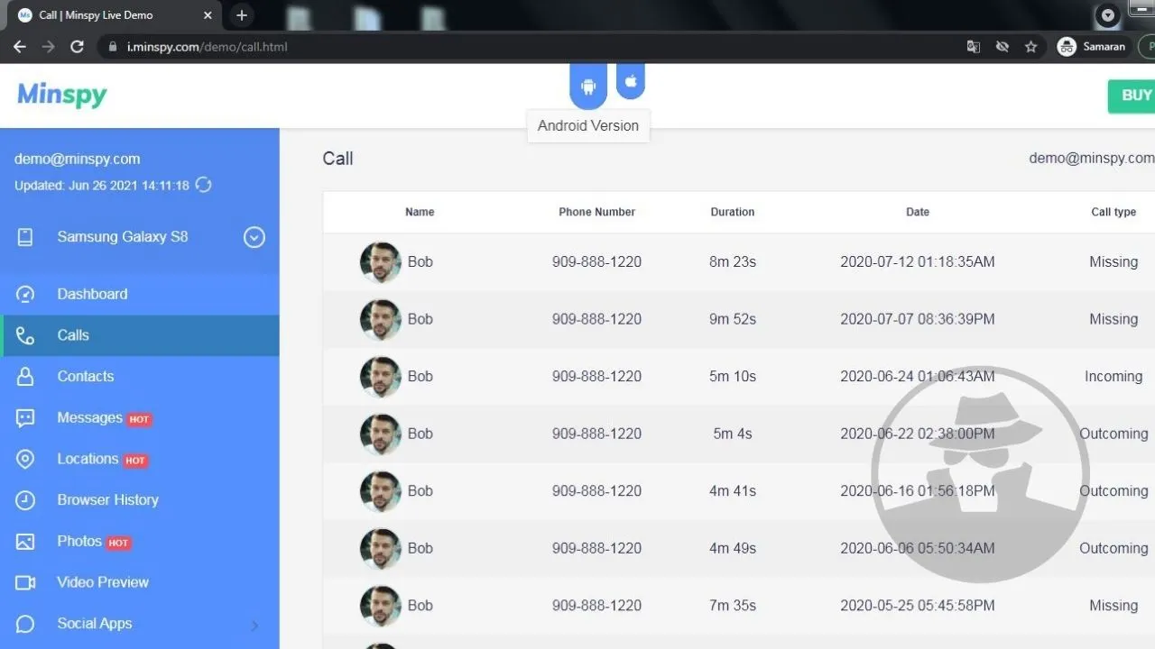Click the demo@minspy.com sidebar account email
Image resolution: width=1155 pixels, height=649 pixels.
[x=78, y=159]
